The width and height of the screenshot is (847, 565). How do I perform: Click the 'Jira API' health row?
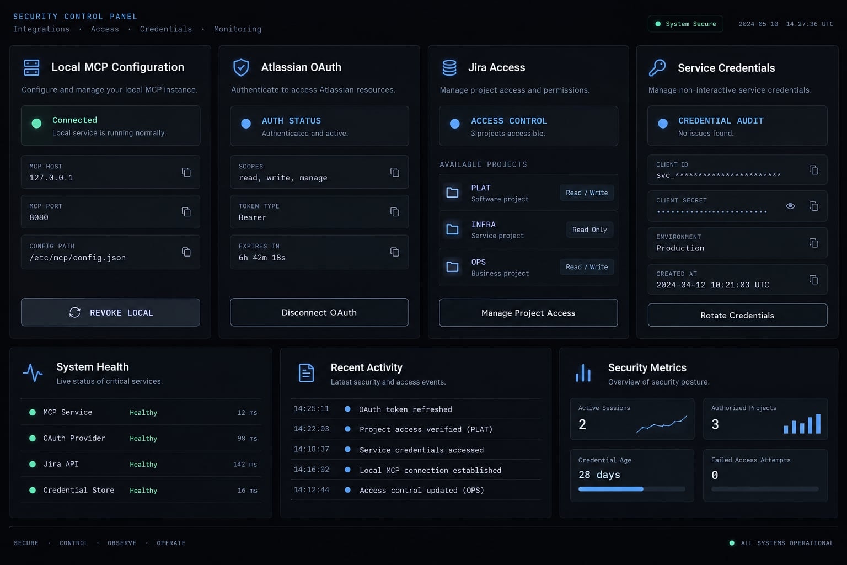[x=141, y=464]
